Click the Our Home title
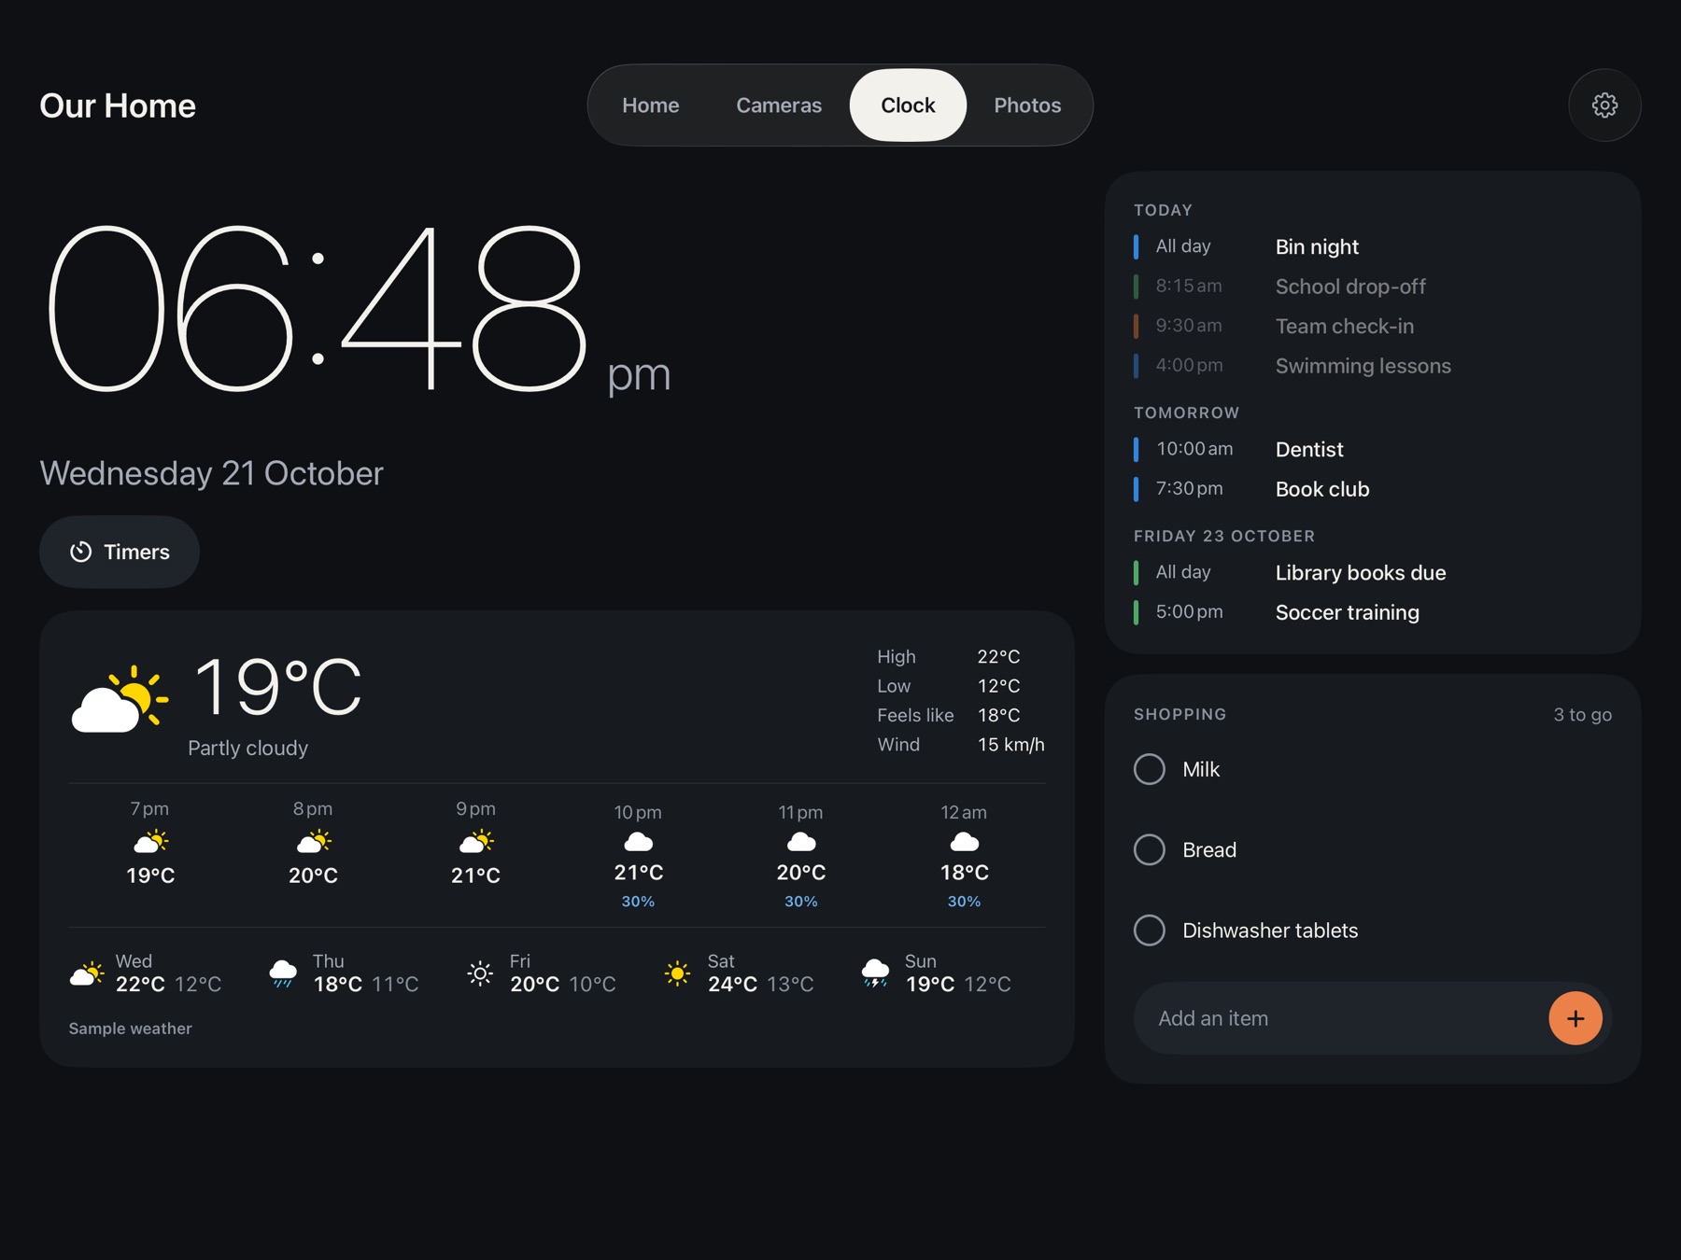The width and height of the screenshot is (1681, 1260). pyautogui.click(x=118, y=105)
